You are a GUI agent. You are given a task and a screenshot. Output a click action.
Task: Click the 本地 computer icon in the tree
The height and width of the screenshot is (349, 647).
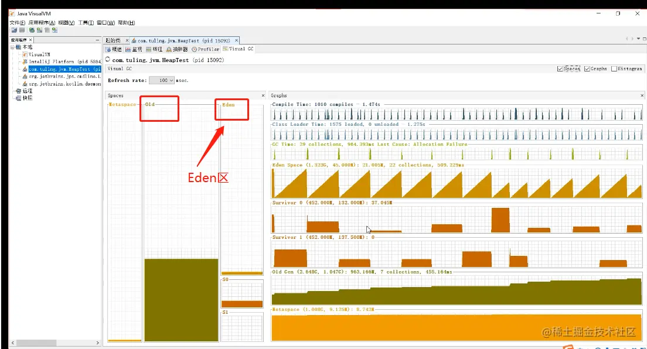(x=19, y=47)
